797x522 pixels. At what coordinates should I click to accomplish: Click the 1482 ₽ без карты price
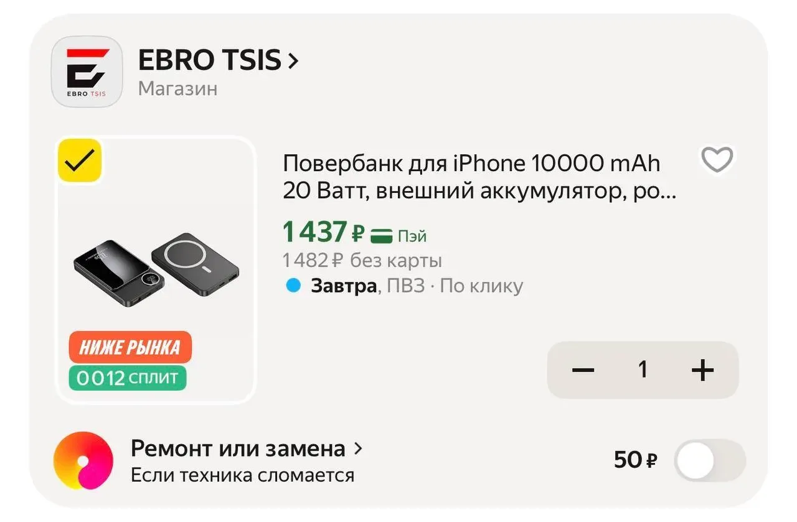point(362,259)
